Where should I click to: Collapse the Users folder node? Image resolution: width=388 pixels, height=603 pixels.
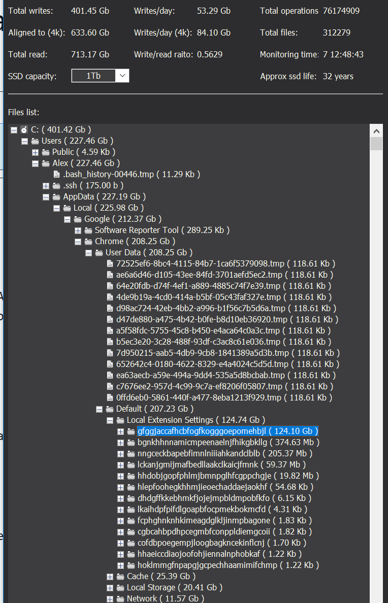(25, 141)
